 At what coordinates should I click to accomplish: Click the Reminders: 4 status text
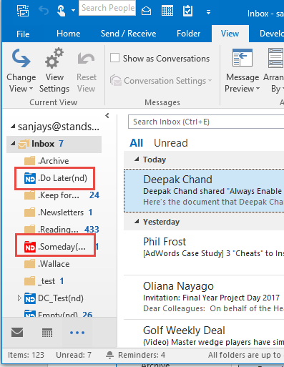tap(142, 355)
